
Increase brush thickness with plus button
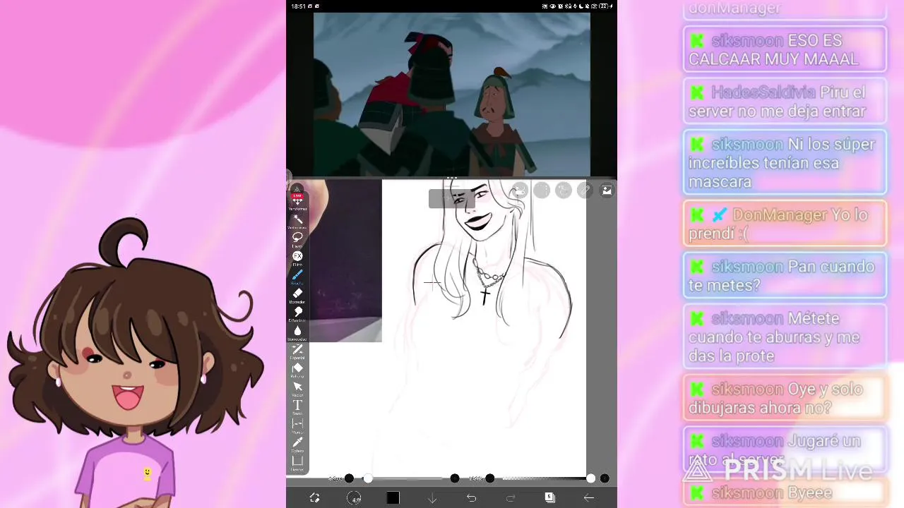tap(455, 478)
